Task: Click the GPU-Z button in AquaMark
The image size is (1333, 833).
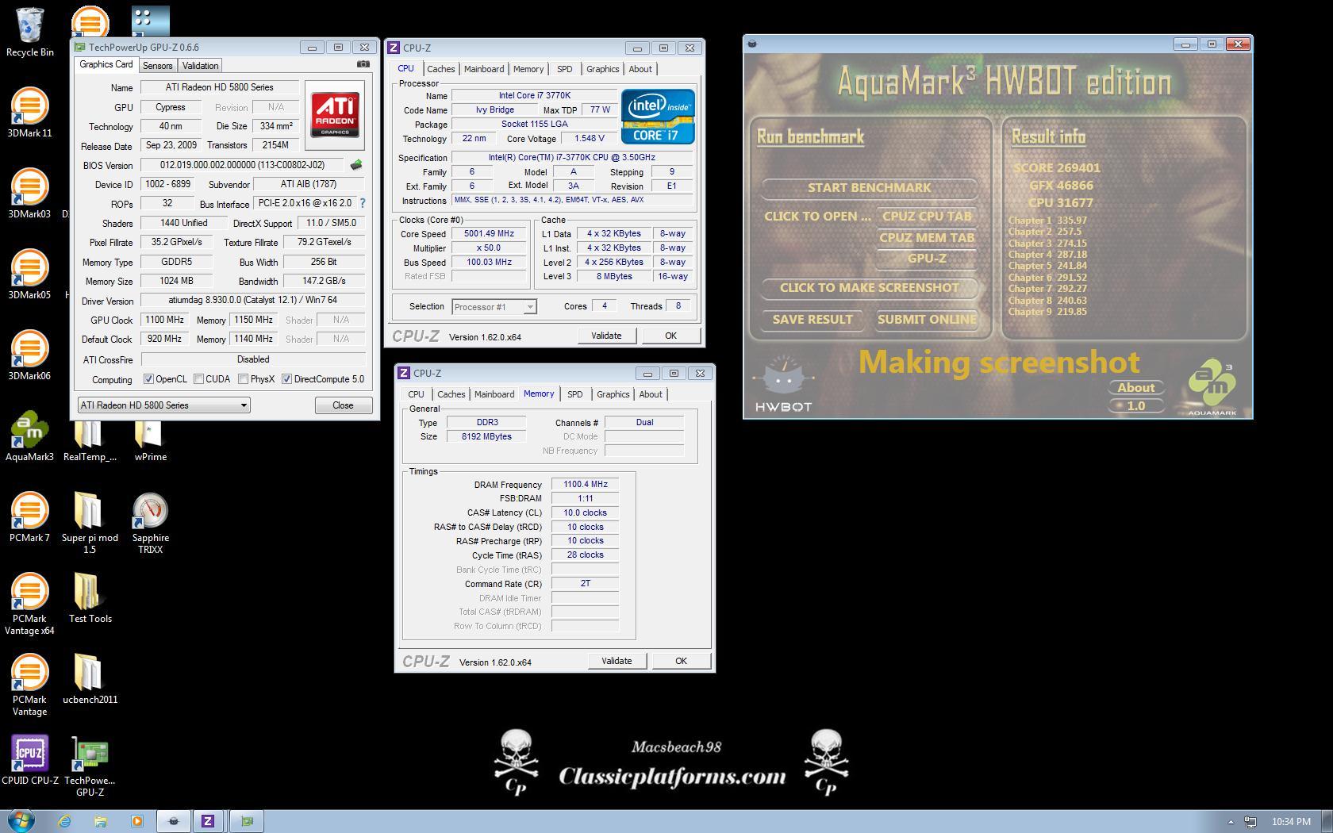Action: click(927, 259)
